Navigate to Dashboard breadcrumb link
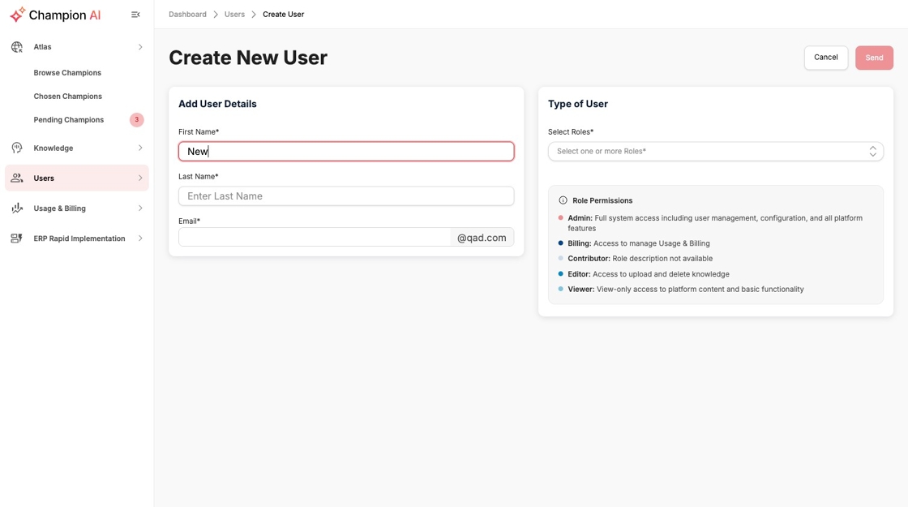This screenshot has width=908, height=507. [187, 15]
